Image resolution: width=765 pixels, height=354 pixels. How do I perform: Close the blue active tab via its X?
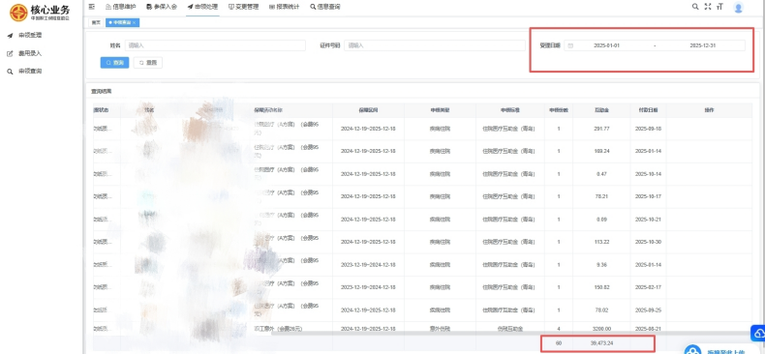pos(135,22)
